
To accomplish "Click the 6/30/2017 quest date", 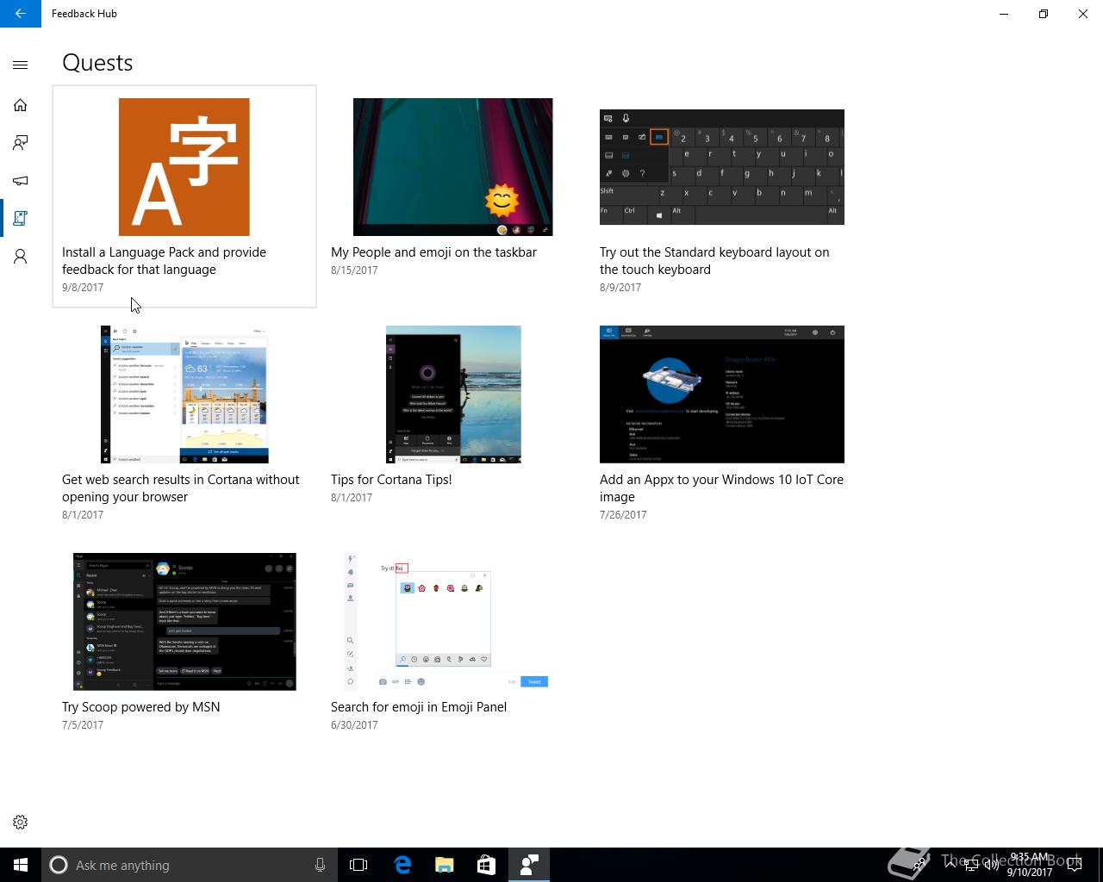I will (x=354, y=725).
